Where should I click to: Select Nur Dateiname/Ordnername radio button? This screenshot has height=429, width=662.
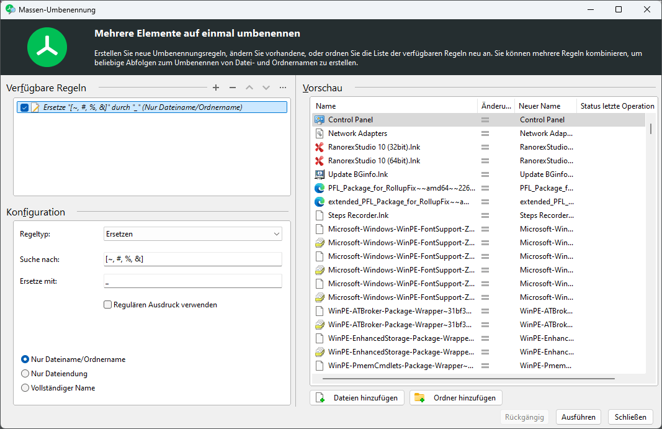[x=25, y=359]
